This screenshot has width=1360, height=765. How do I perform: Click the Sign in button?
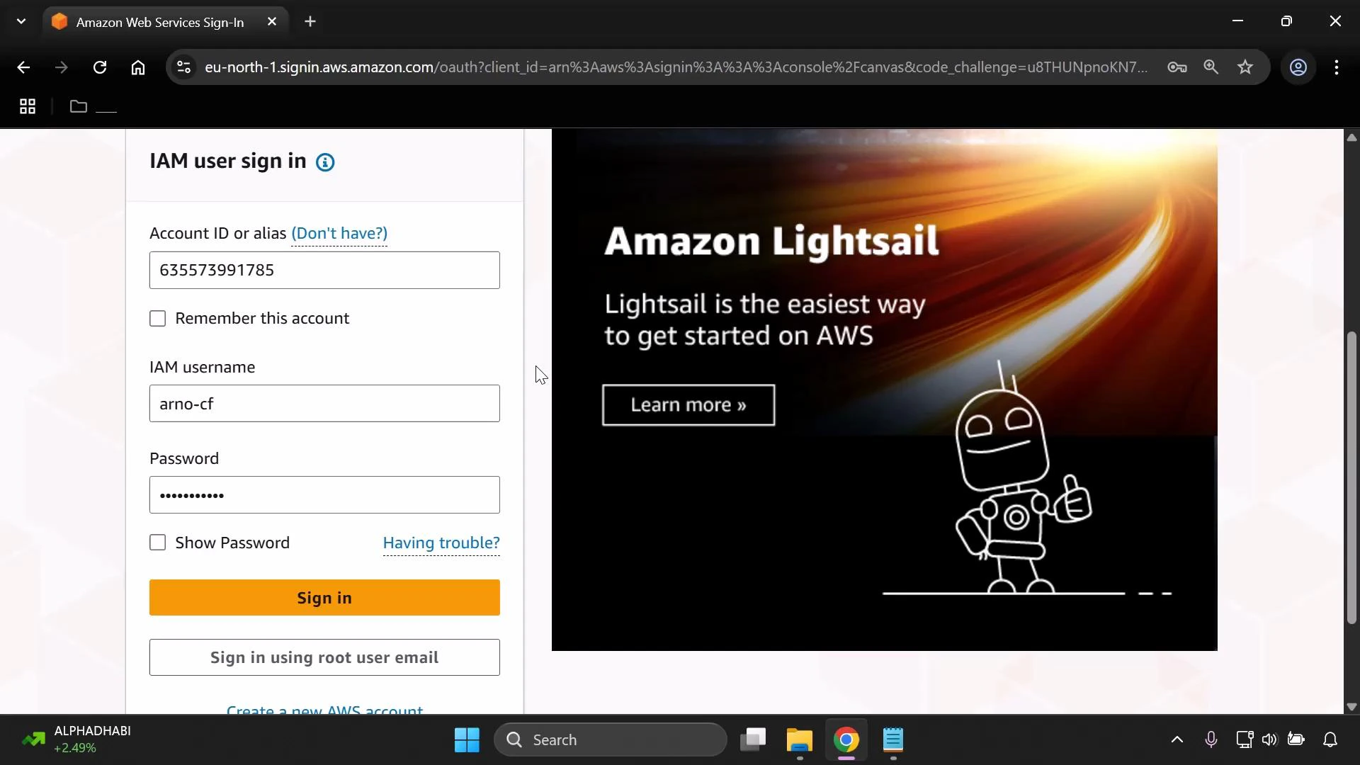coord(324,598)
